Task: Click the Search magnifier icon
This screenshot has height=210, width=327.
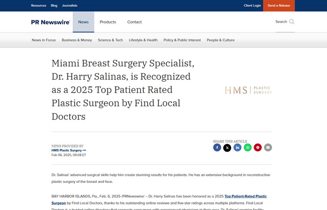Action: [x=292, y=21]
